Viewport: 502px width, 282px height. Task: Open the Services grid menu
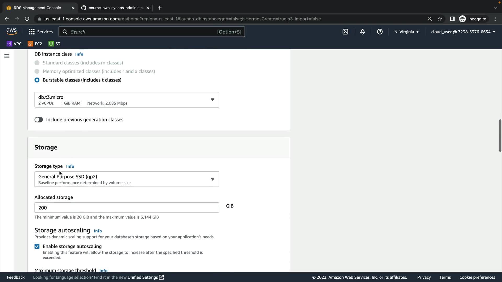(x=41, y=32)
